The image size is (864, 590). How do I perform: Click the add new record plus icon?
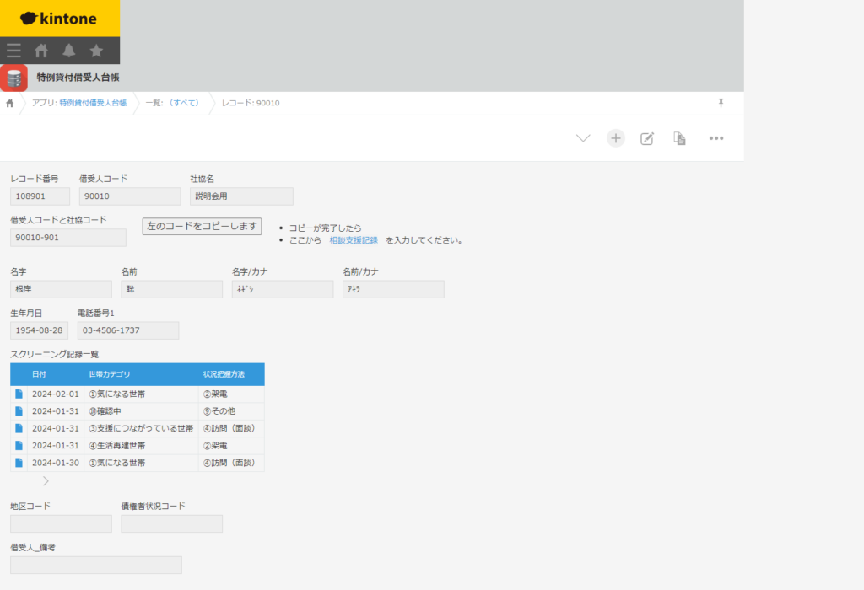[x=616, y=138]
